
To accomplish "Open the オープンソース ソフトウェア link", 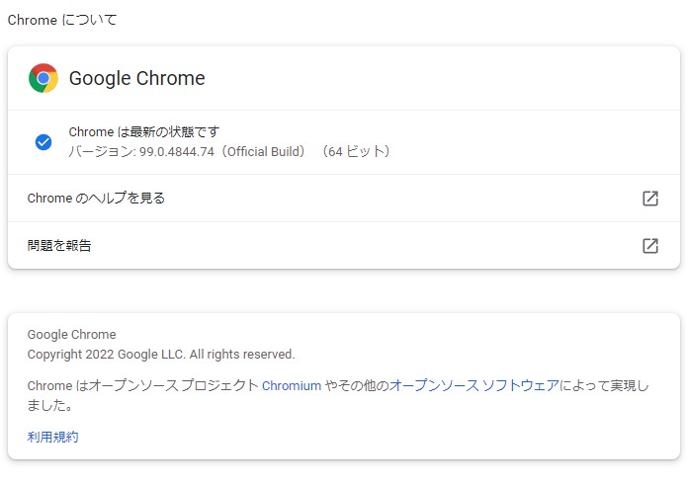I will tap(474, 386).
